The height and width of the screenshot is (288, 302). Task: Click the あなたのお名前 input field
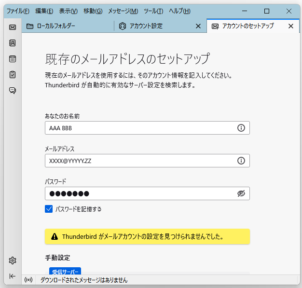pyautogui.click(x=147, y=128)
